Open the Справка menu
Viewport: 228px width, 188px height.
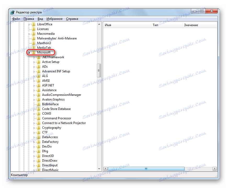(x=72, y=19)
